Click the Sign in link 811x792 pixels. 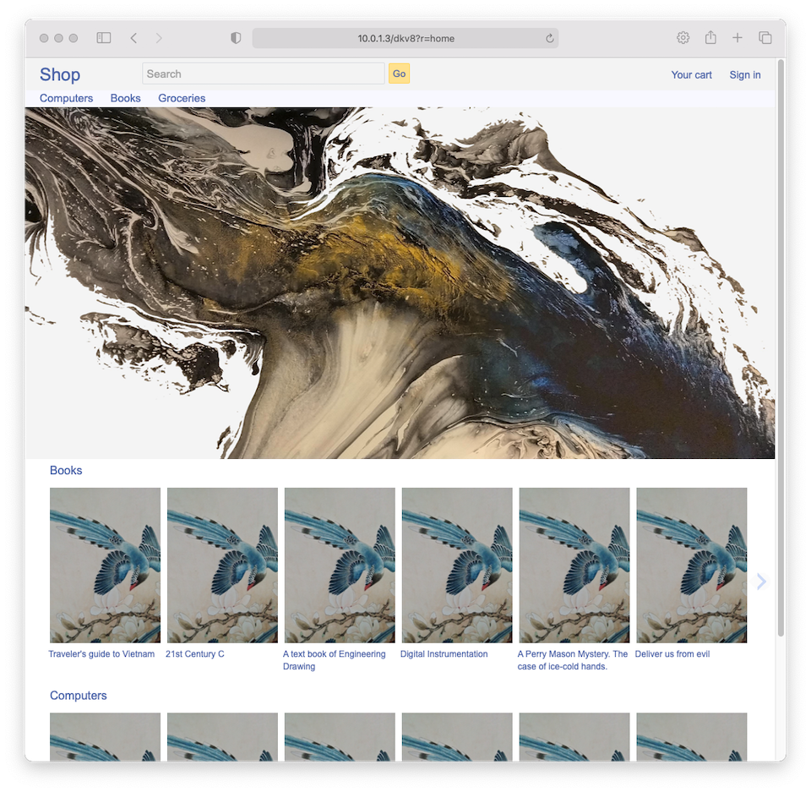[744, 74]
